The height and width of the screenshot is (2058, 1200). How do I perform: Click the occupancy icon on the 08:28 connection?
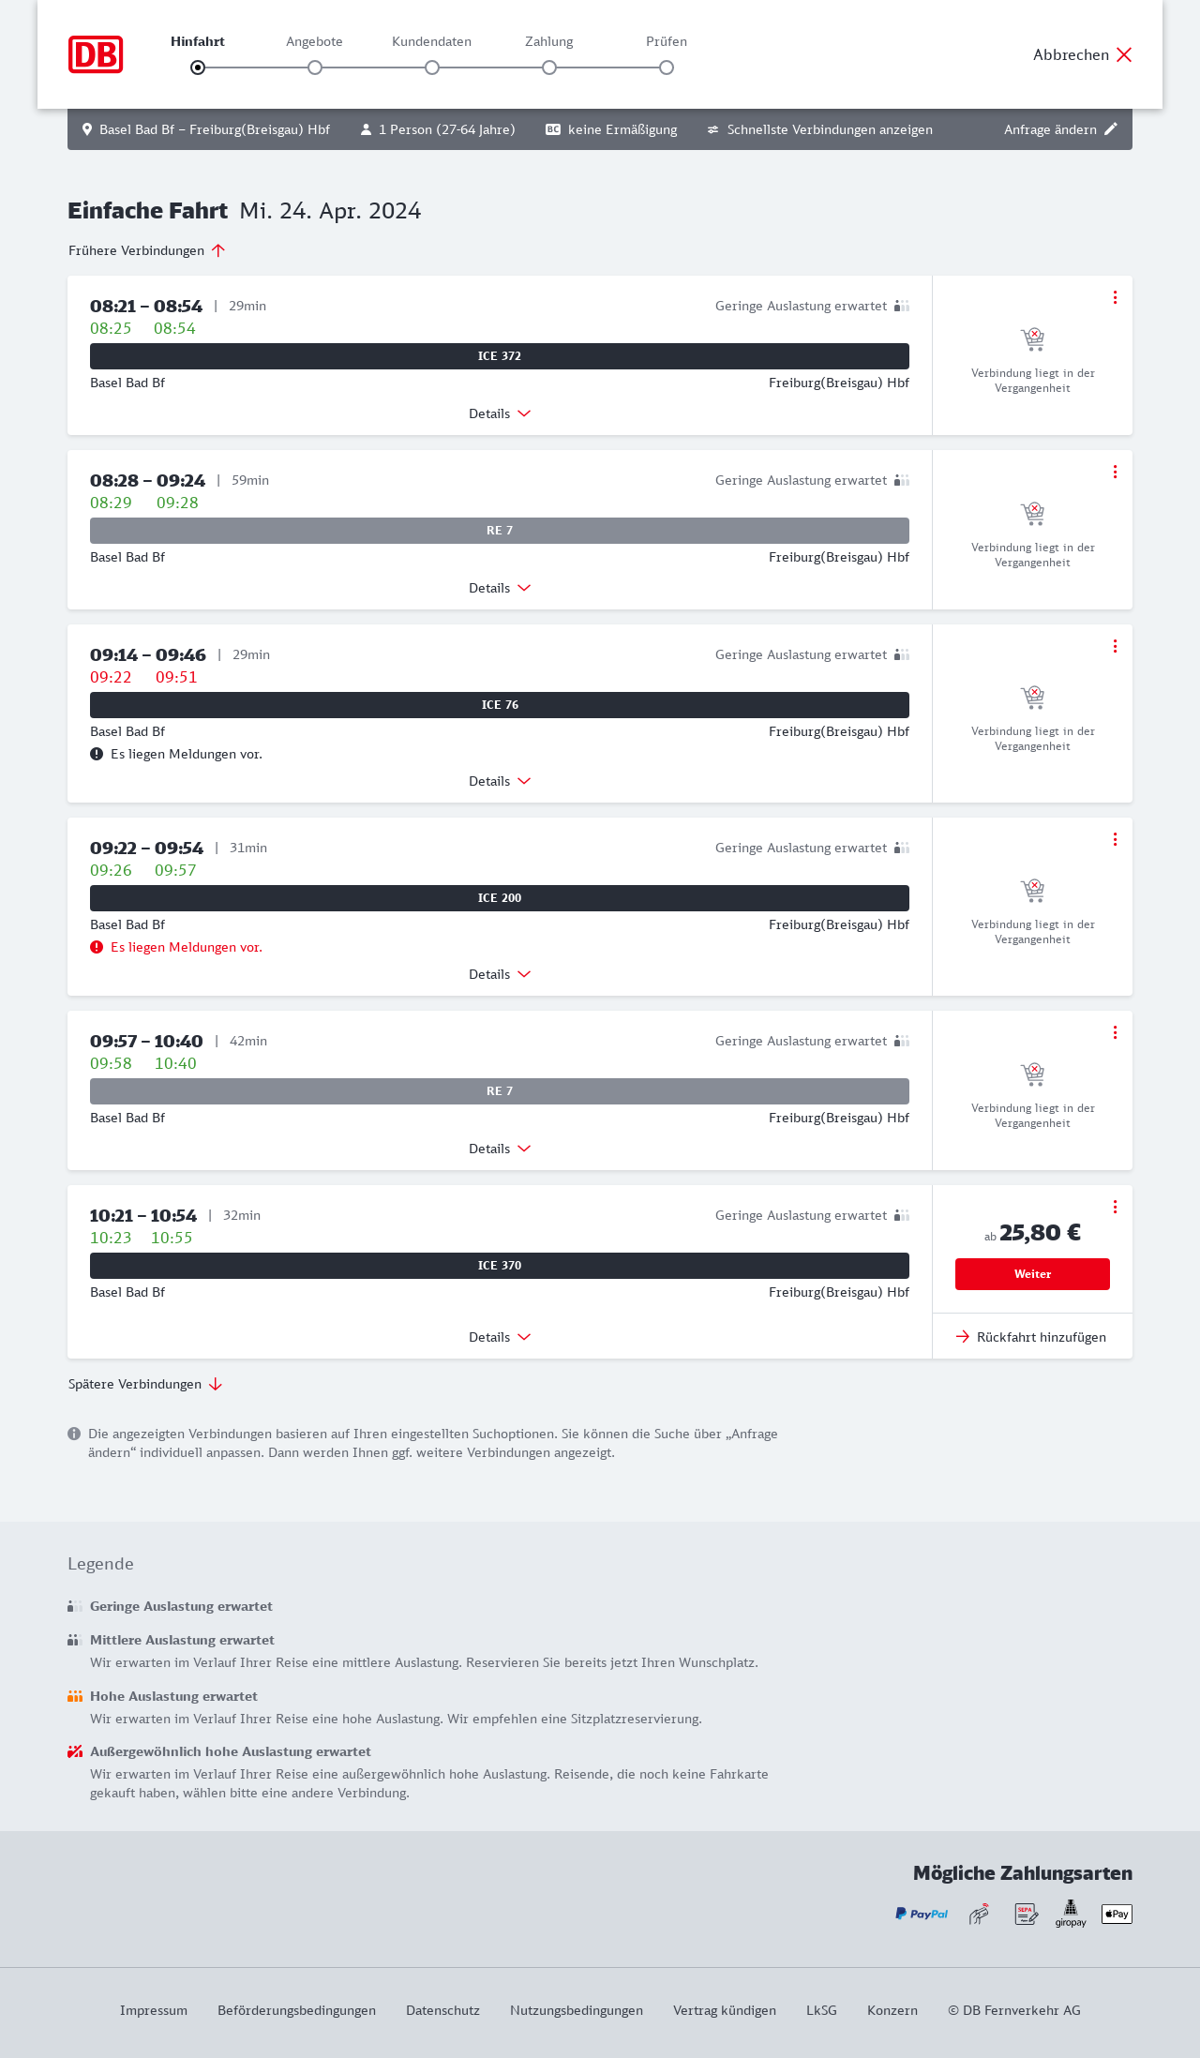click(x=902, y=480)
